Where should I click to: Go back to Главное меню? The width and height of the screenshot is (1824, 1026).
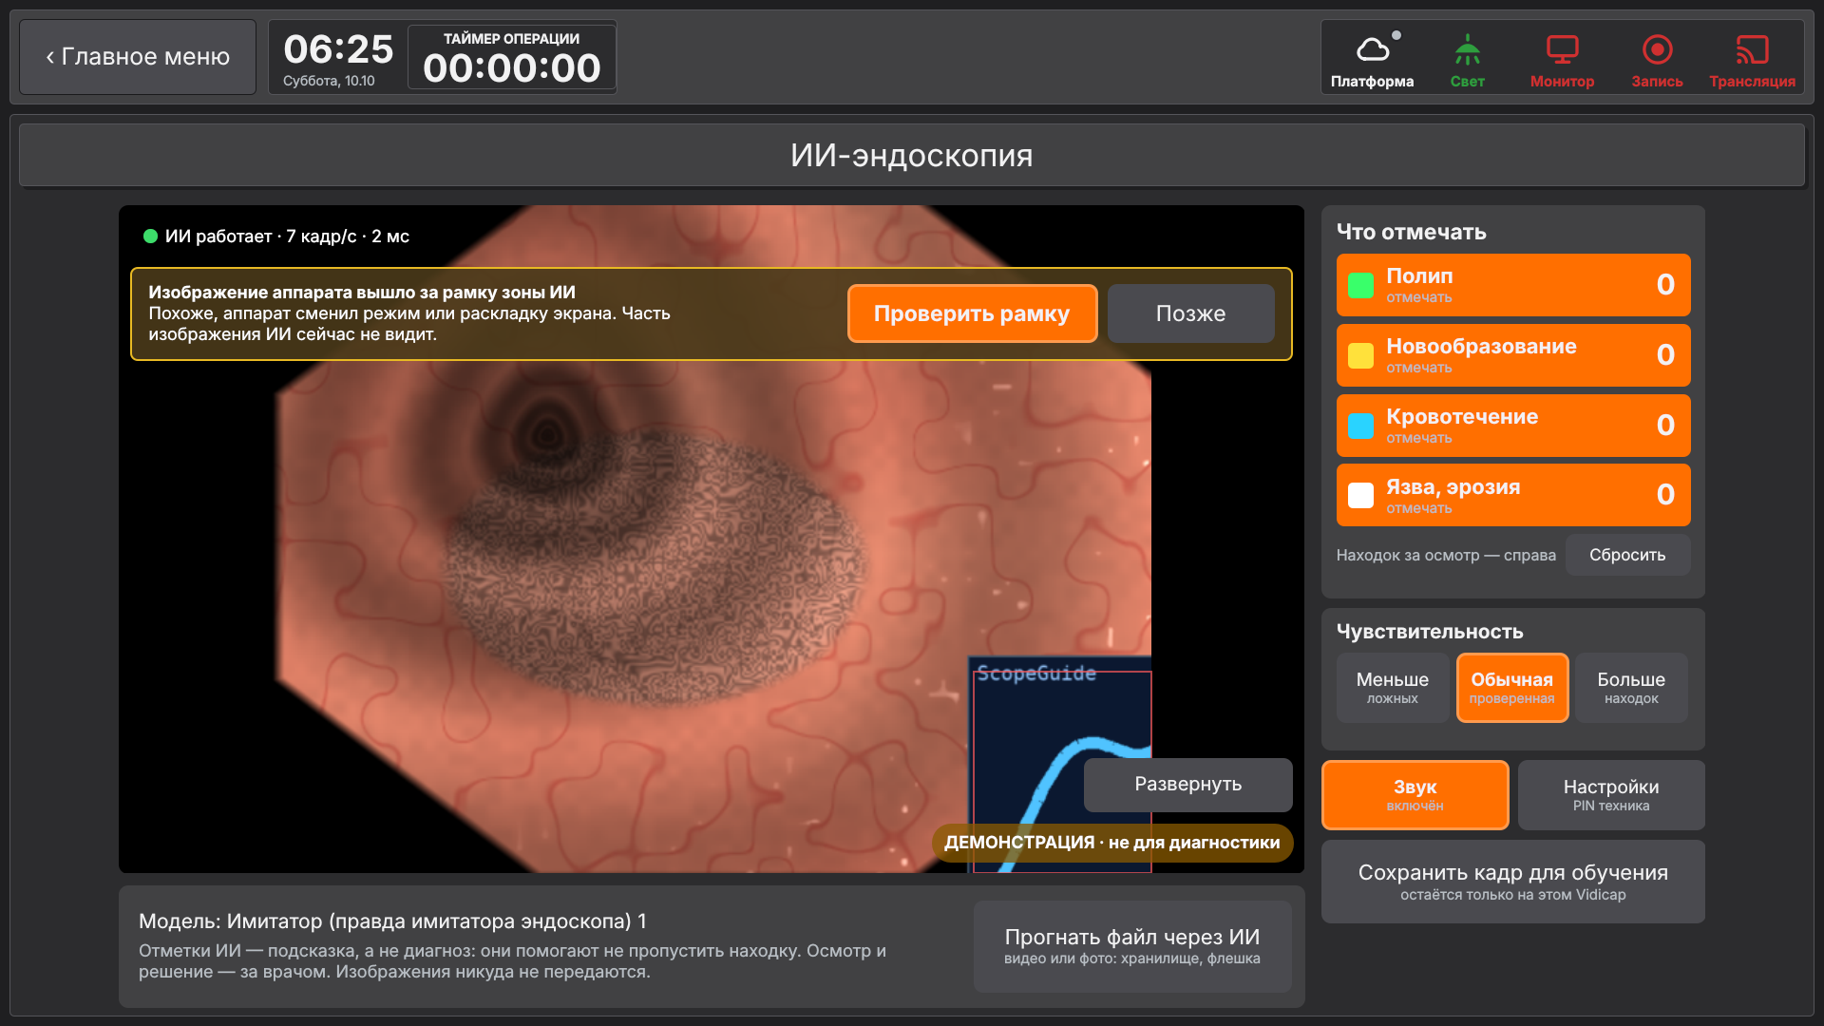click(x=138, y=57)
